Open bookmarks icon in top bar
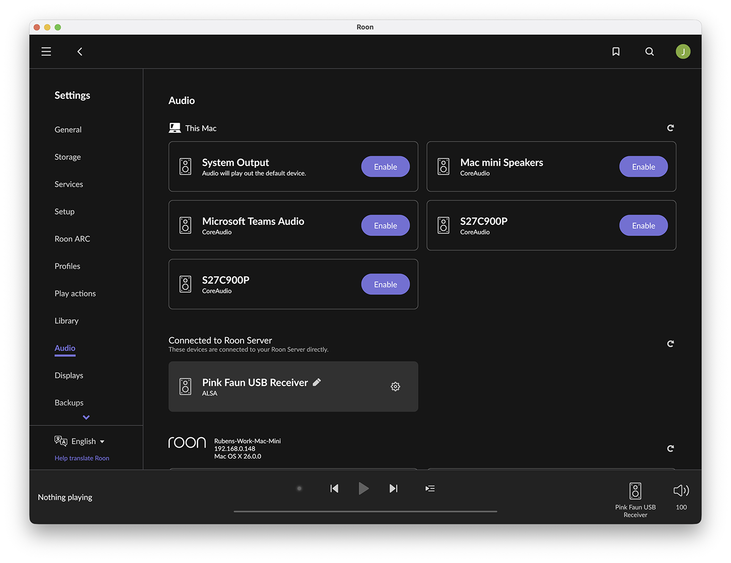Viewport: 731px width, 563px height. click(x=616, y=51)
